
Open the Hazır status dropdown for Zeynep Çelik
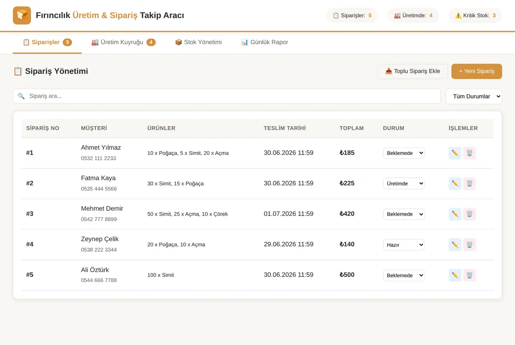click(x=404, y=245)
